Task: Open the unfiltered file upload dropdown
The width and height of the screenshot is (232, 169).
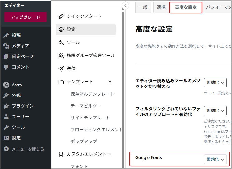Action: (x=215, y=110)
